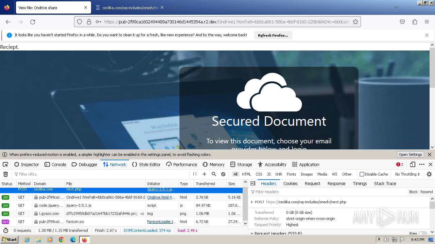Open the Save to Pocket icon

click(402, 22)
